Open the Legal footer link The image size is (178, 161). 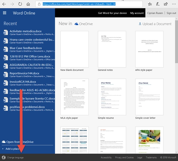point(140,157)
